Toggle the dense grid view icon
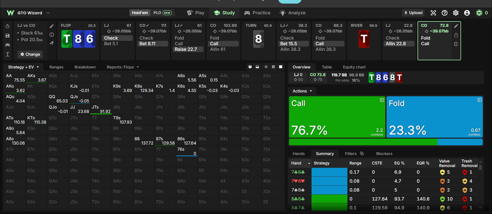Image resolution: width=492 pixels, height=214 pixels. pyautogui.click(x=273, y=67)
